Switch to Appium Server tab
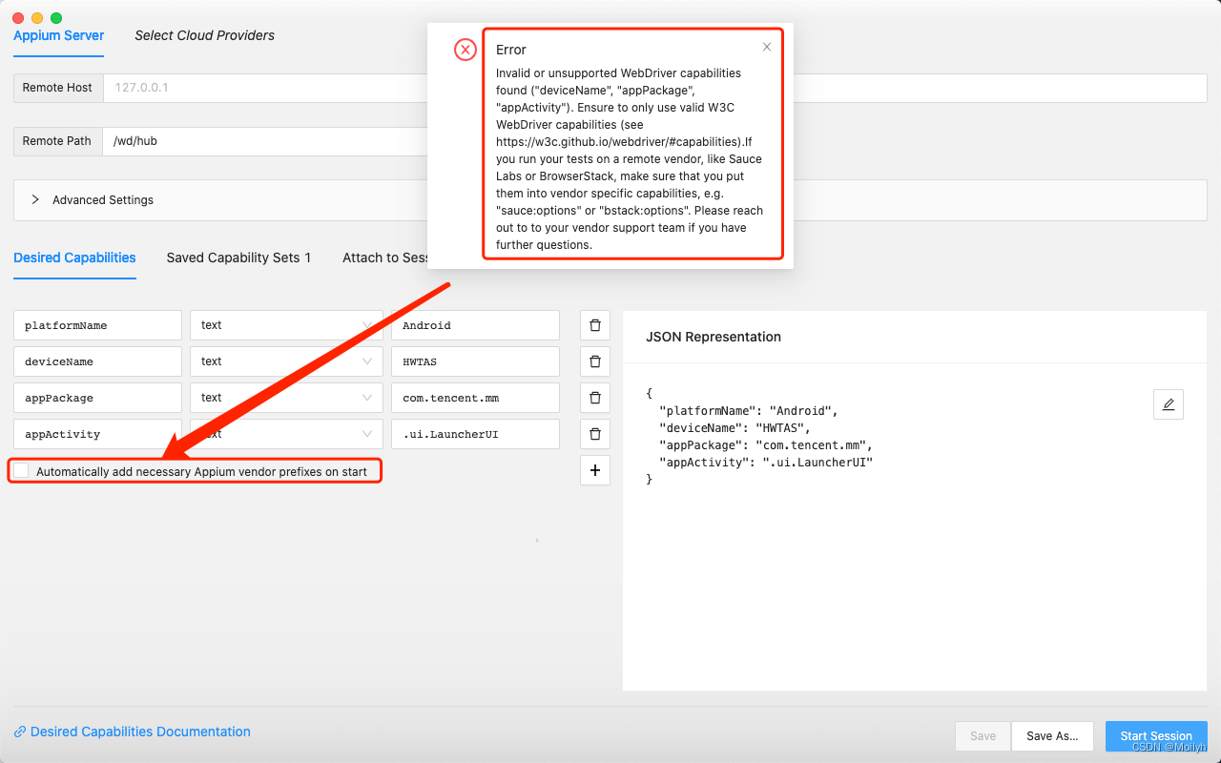 pos(59,35)
